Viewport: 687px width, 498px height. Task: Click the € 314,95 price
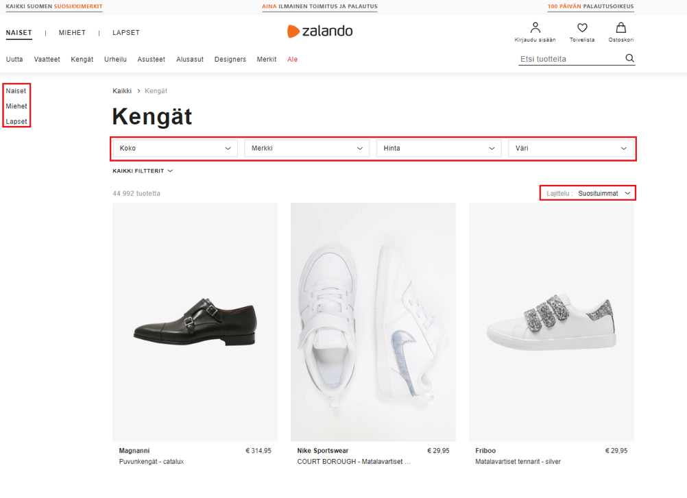(x=258, y=451)
